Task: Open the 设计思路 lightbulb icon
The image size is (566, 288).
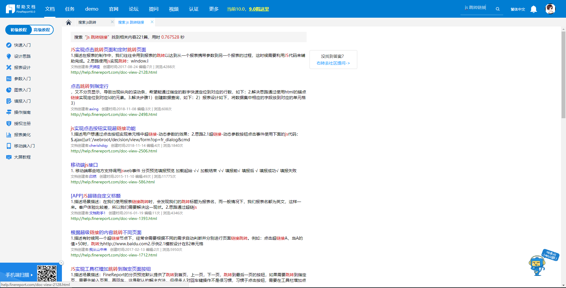Action: coord(9,56)
